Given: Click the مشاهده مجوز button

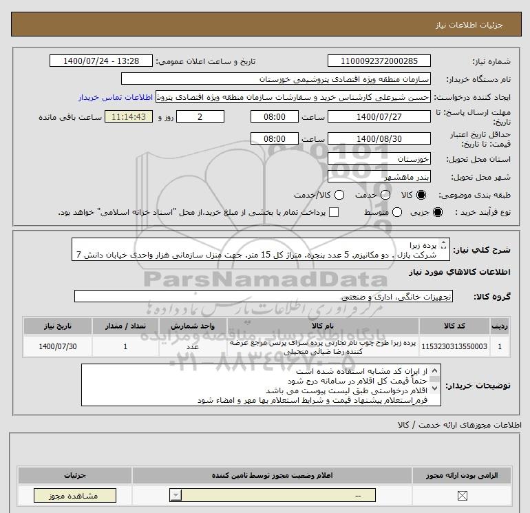Looking at the screenshot, I should 75,496.
